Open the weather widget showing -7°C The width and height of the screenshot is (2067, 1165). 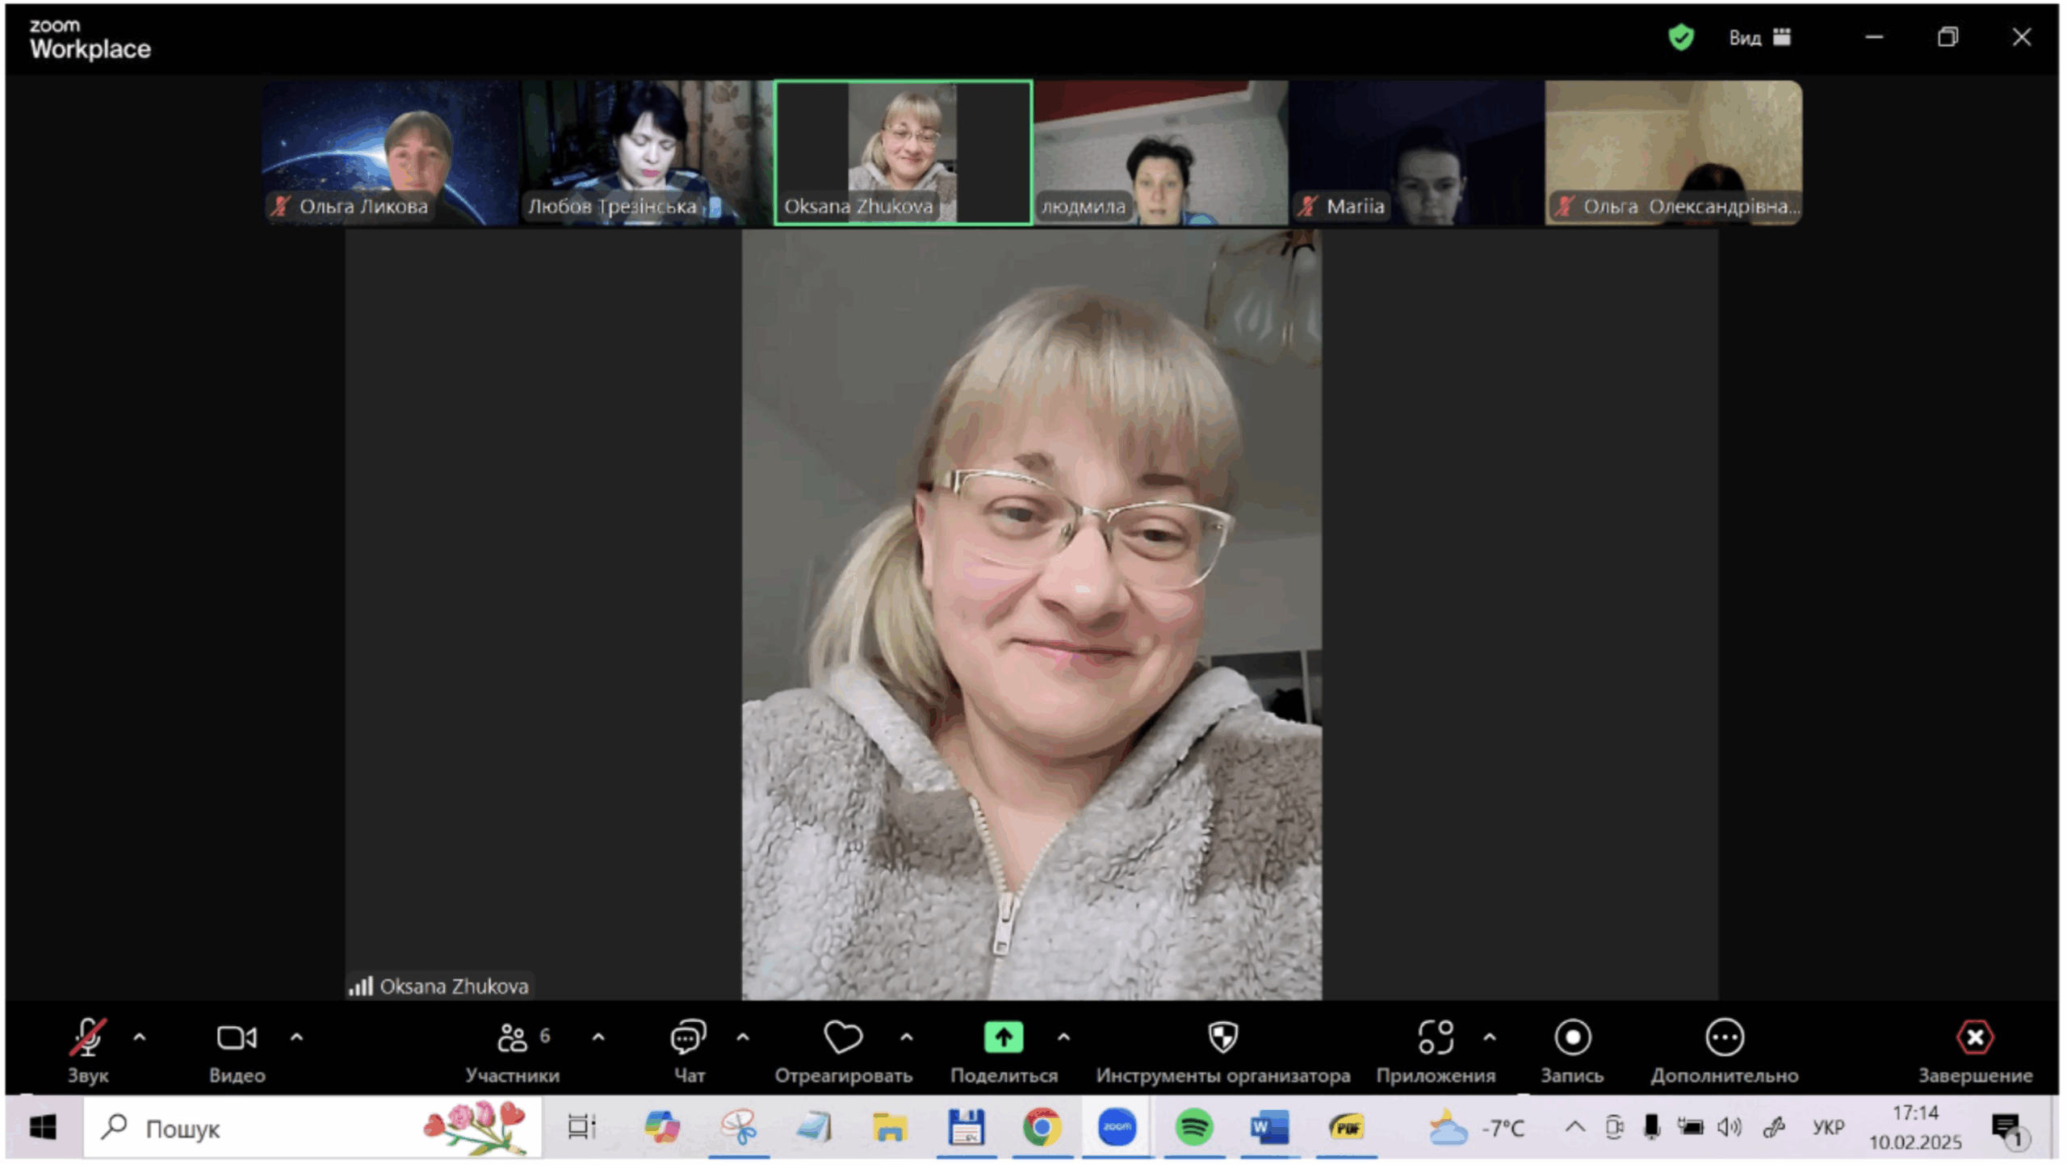1476,1129
